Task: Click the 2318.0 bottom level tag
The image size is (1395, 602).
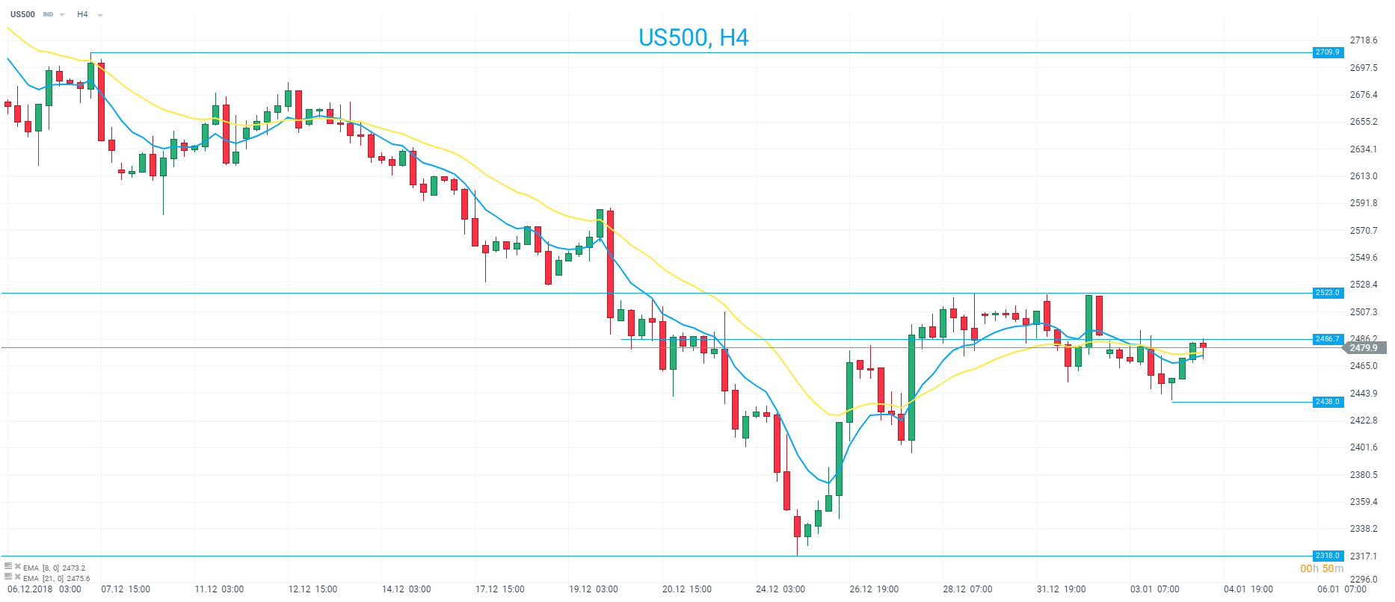Action: 1328,556
